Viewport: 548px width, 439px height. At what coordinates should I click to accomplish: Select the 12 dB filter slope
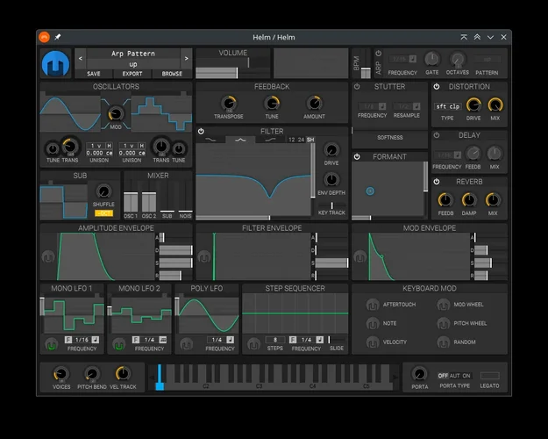coord(291,140)
